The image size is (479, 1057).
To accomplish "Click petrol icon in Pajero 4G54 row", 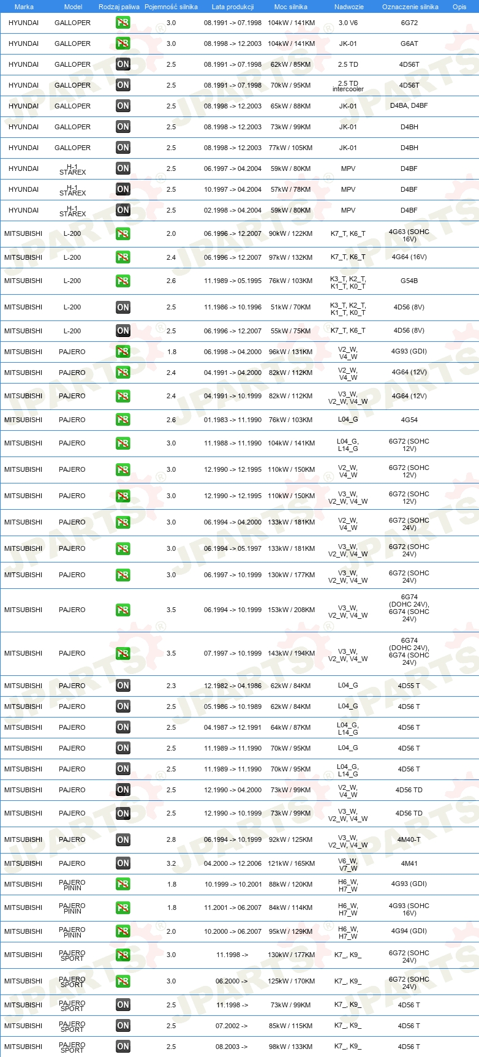I will point(123,420).
